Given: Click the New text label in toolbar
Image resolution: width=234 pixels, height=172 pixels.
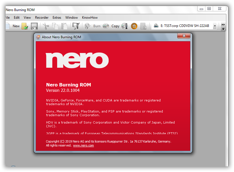Looking at the screenshot, I should point(16,26).
